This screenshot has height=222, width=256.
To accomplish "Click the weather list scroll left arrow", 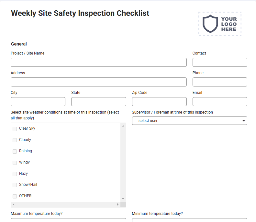I will [14, 205].
